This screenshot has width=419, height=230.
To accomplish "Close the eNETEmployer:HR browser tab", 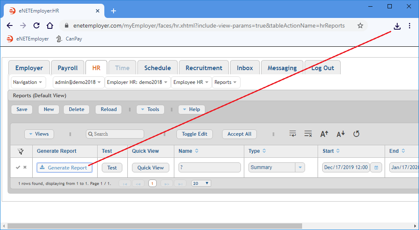I will tap(98, 11).
